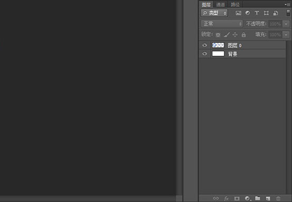
Task: Lock transparent pixels checkerboard icon
Action: [x=218, y=35]
